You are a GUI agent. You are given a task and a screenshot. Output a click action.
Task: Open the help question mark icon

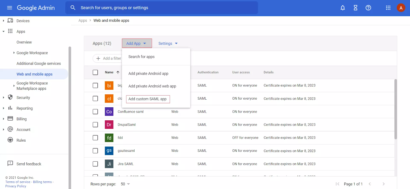(368, 8)
